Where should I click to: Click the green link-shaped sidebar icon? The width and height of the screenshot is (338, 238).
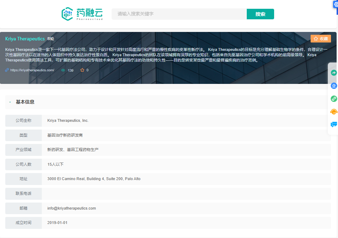[334, 99]
